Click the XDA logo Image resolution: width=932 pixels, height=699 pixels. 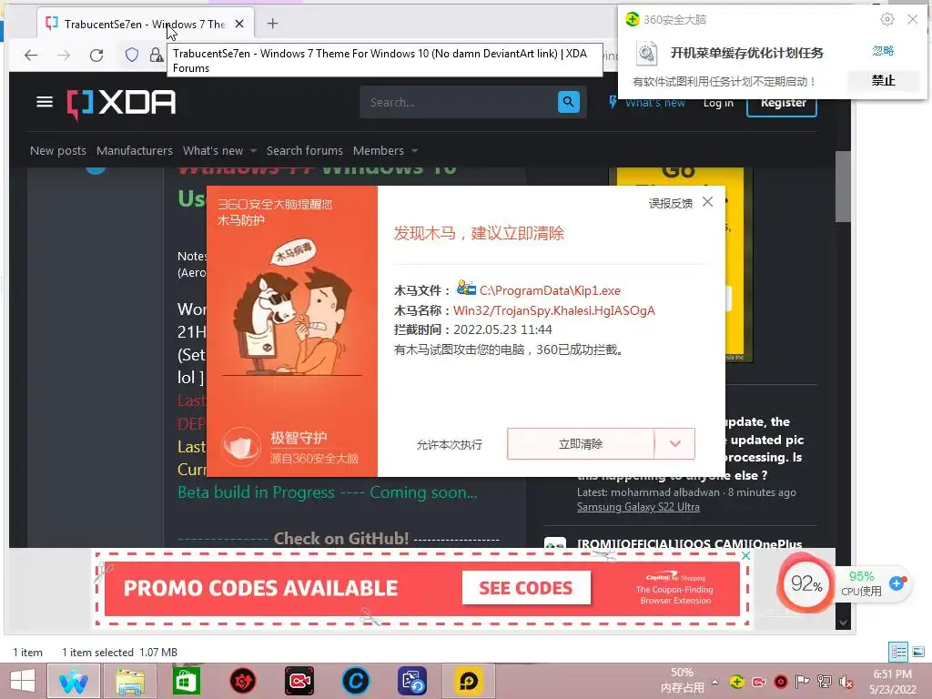[121, 104]
